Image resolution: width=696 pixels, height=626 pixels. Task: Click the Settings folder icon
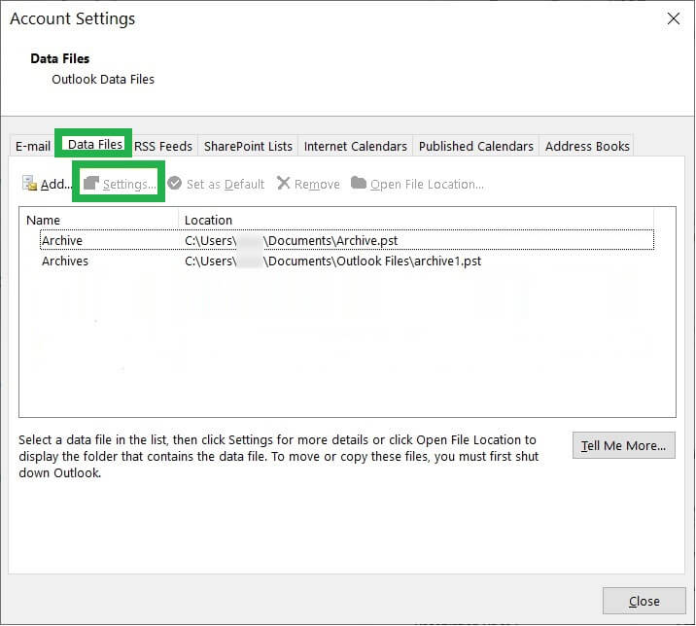[91, 184]
